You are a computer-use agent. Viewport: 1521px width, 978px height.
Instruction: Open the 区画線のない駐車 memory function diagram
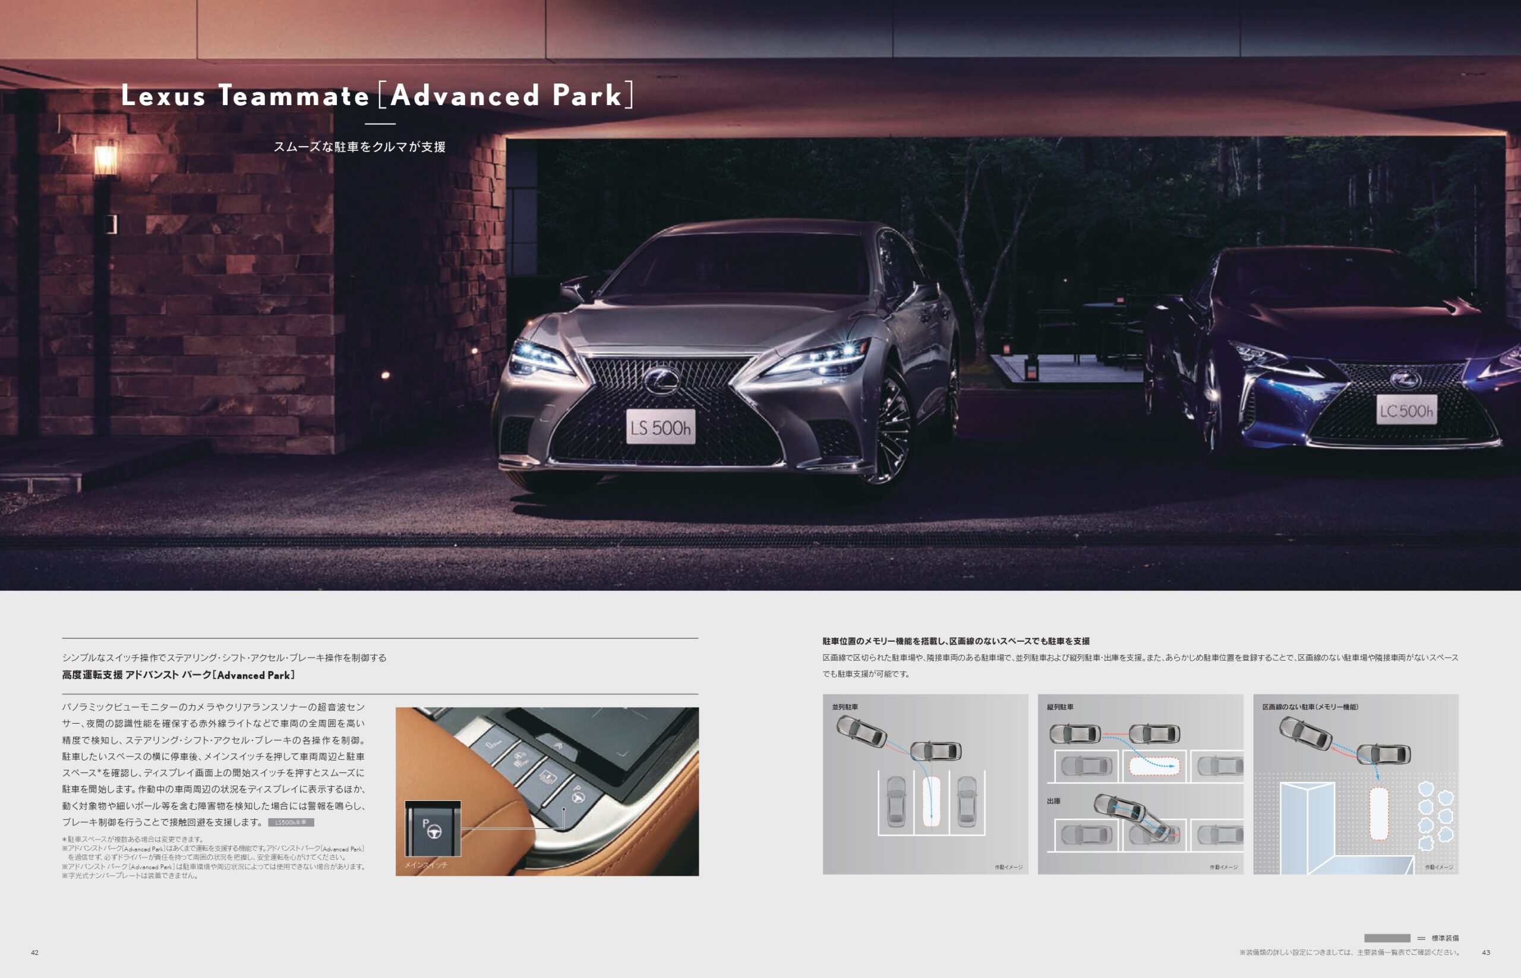pyautogui.click(x=1355, y=784)
